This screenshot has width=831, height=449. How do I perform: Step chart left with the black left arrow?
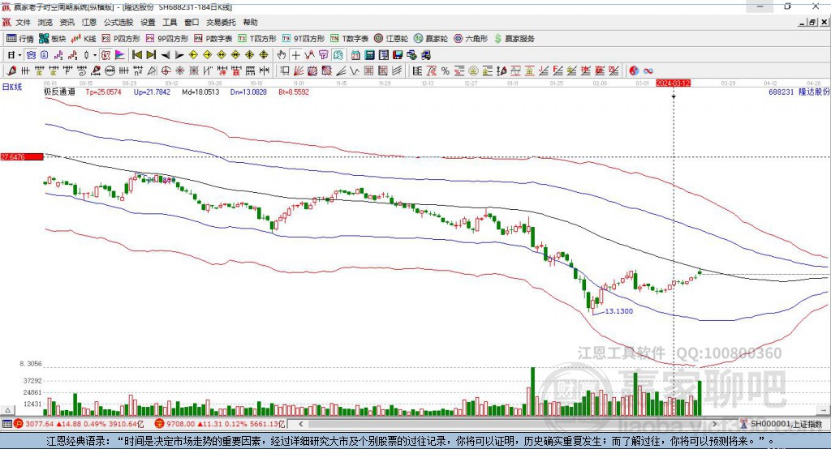point(166,55)
